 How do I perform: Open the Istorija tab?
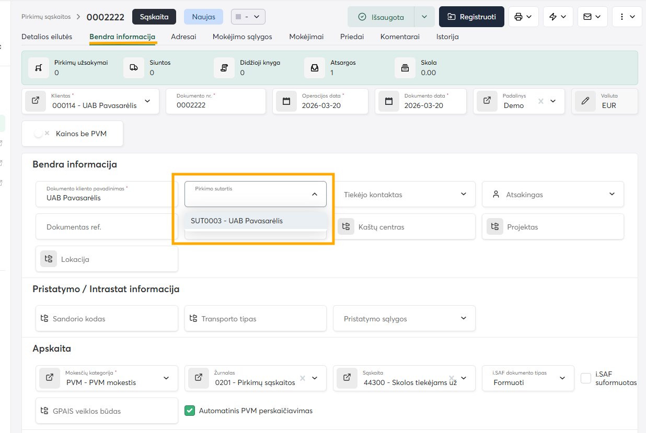point(447,37)
